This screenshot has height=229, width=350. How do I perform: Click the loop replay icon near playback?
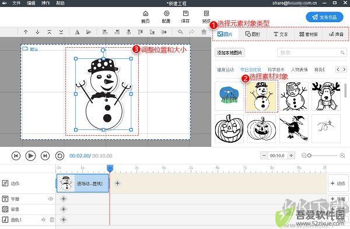60,156
